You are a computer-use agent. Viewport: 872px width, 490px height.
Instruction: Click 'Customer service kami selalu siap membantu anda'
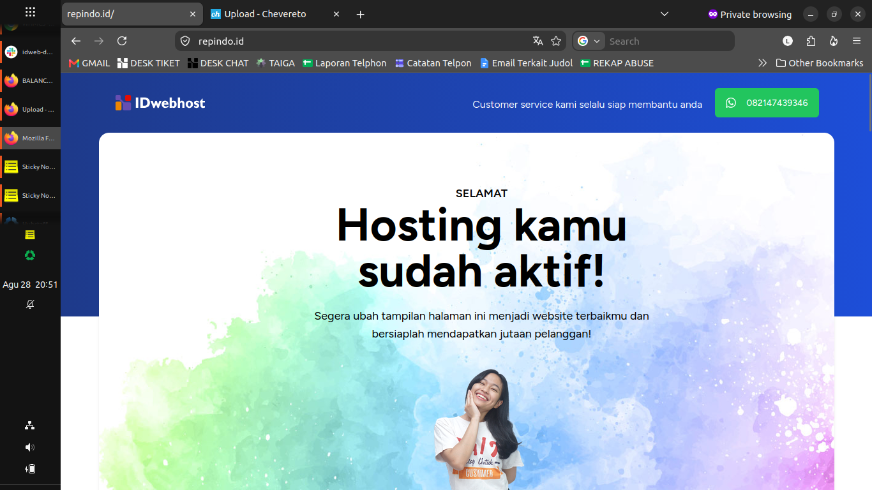[x=587, y=104]
